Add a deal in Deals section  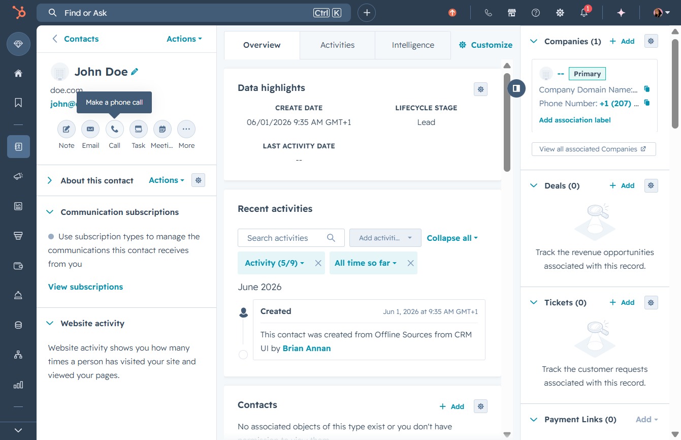[622, 185]
